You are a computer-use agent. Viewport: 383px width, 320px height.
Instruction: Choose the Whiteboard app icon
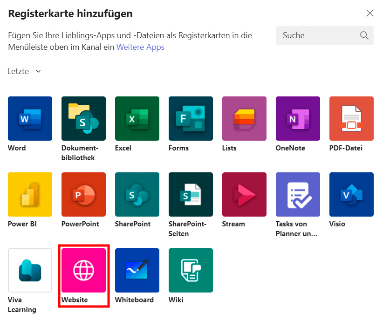click(137, 270)
